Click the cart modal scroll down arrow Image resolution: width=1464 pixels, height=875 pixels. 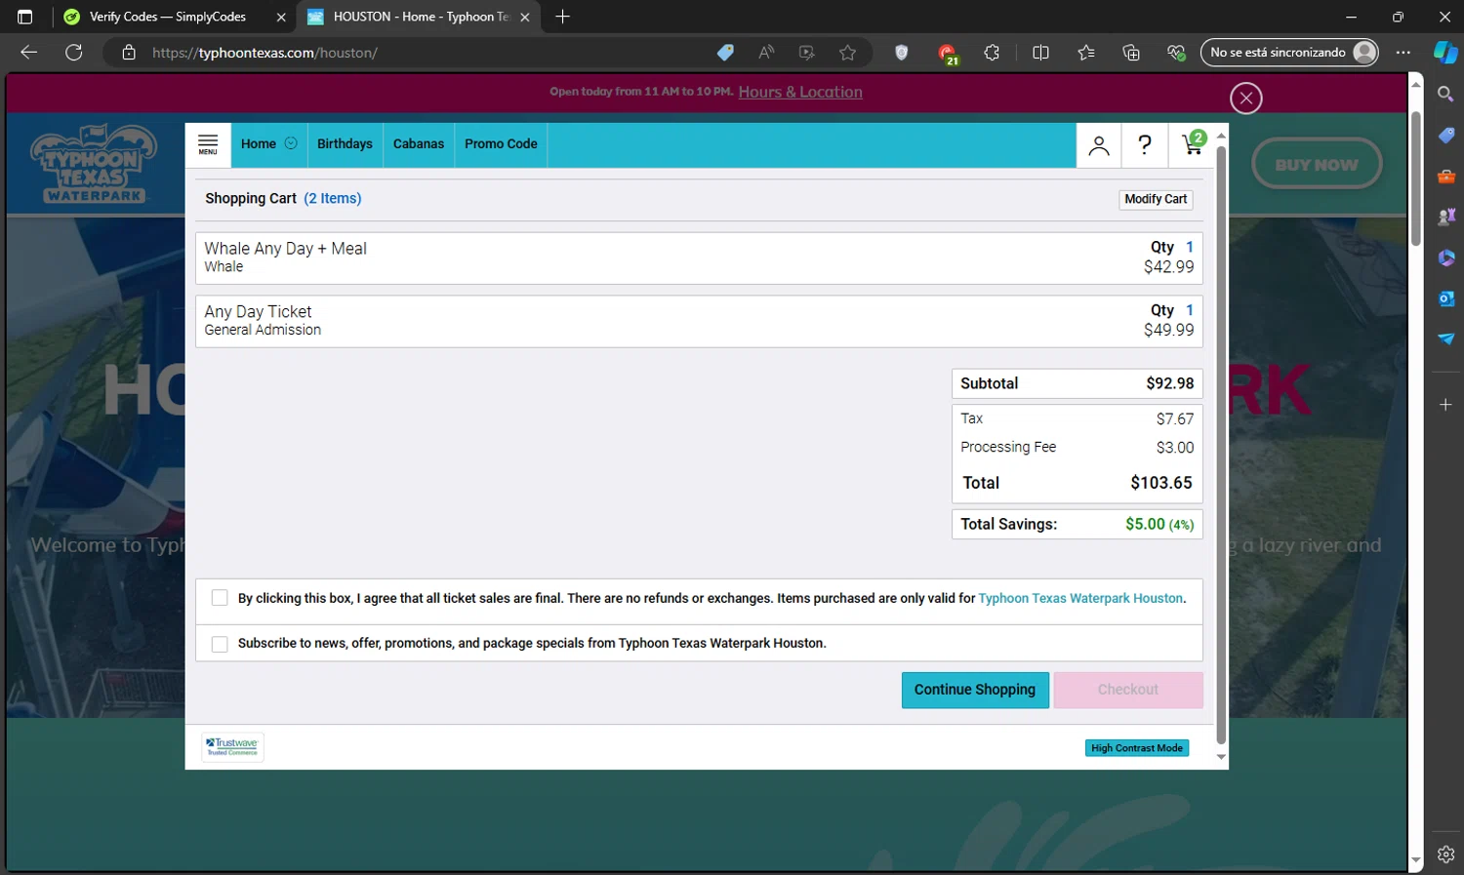(1220, 758)
